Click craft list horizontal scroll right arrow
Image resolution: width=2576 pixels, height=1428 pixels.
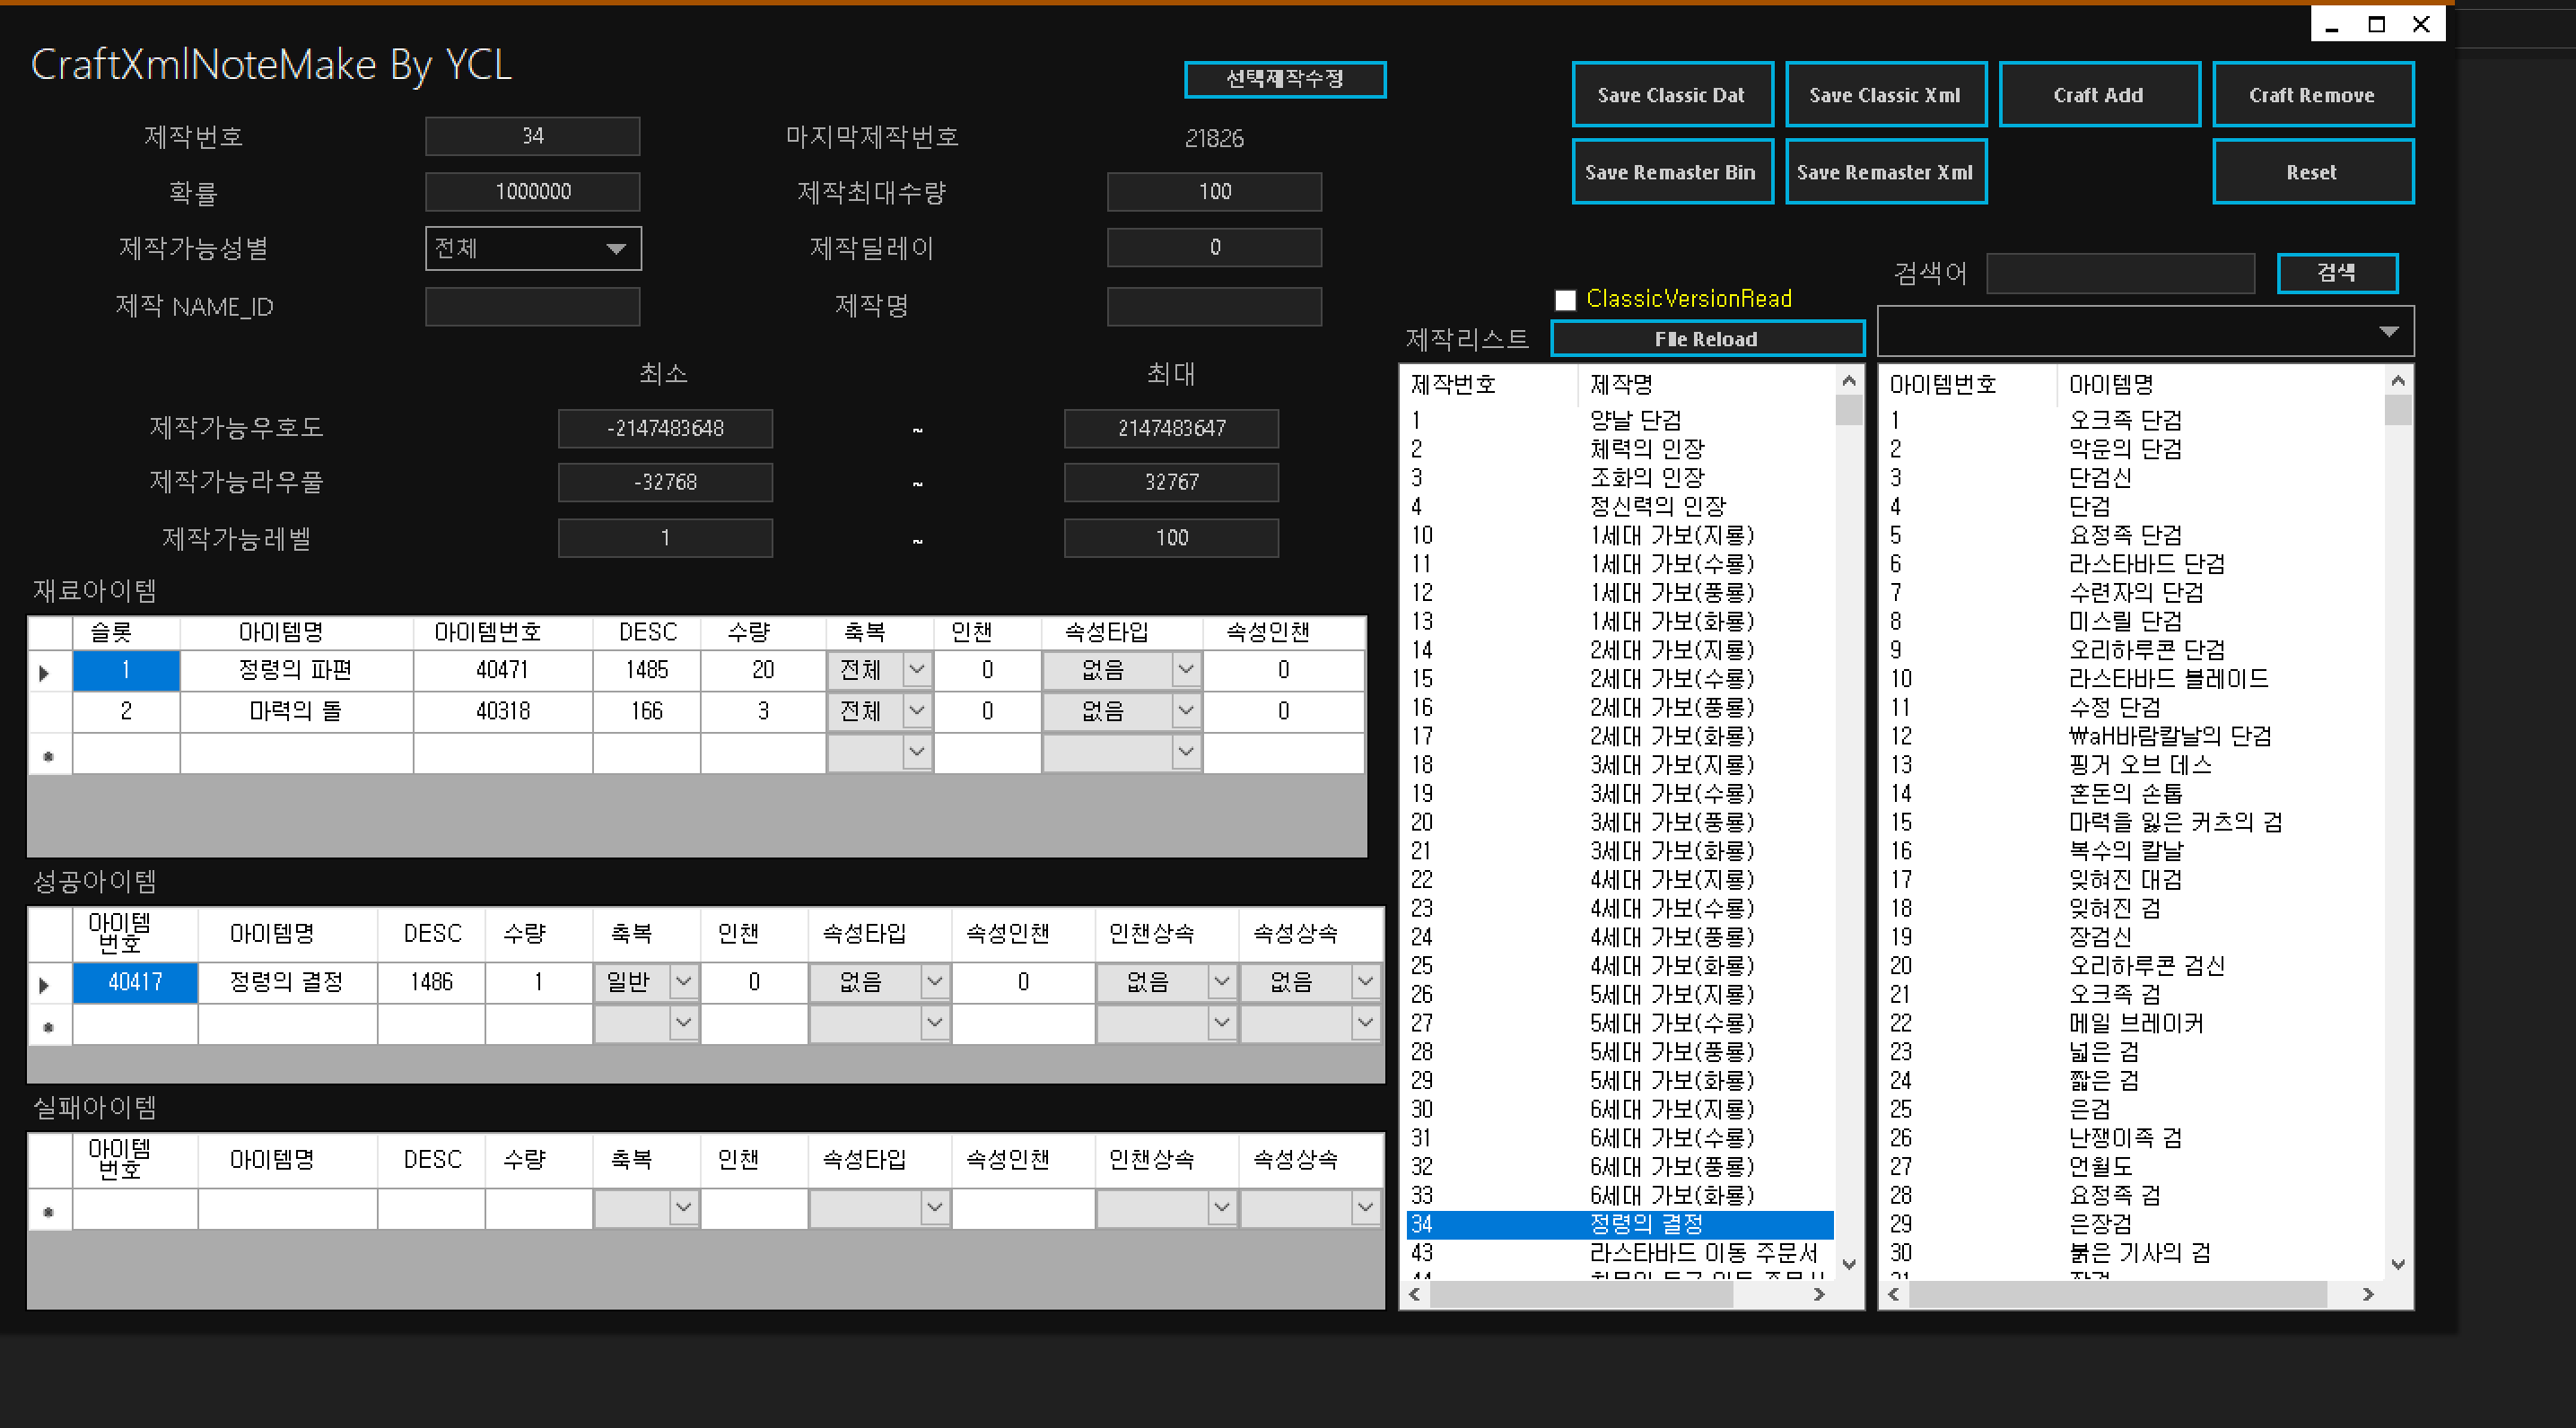coord(1819,1294)
